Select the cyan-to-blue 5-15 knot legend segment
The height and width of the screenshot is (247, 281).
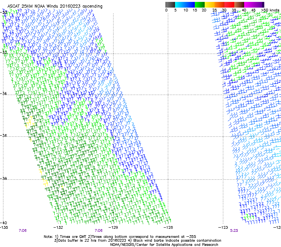(185, 5)
